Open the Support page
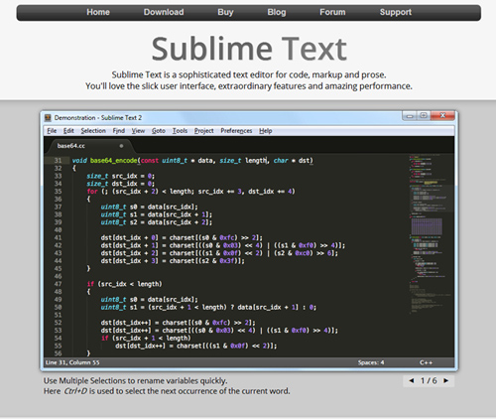Viewport: 496px width, 419px height. click(x=396, y=12)
